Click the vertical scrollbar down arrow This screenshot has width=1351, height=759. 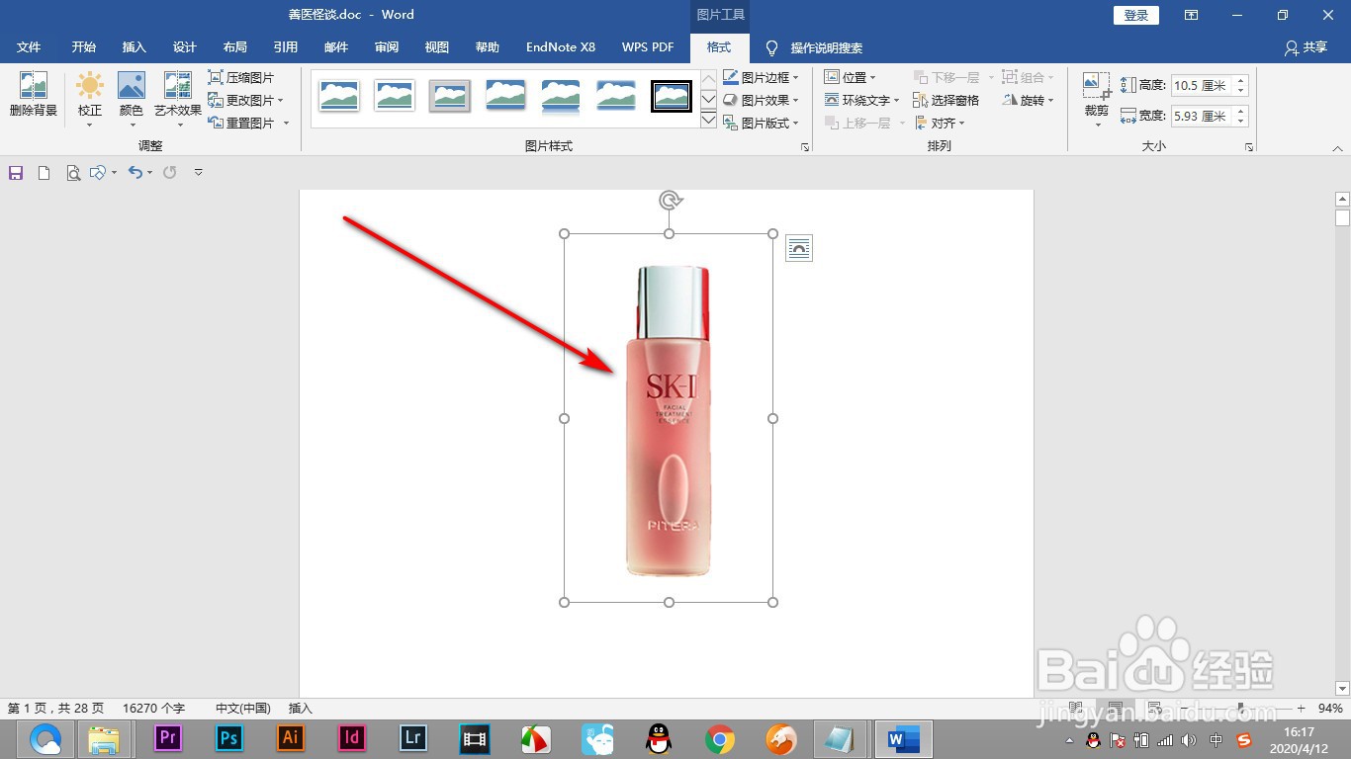1342,688
